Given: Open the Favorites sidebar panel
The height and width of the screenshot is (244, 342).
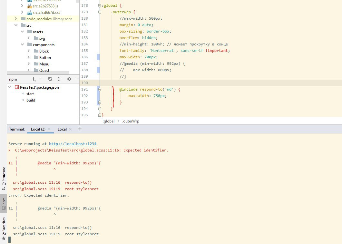Looking at the screenshot, I should pyautogui.click(x=4, y=229).
